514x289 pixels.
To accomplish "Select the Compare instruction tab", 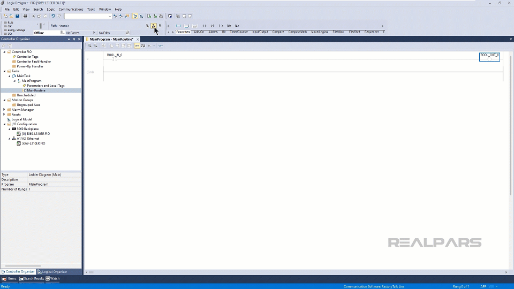I will click(278, 32).
